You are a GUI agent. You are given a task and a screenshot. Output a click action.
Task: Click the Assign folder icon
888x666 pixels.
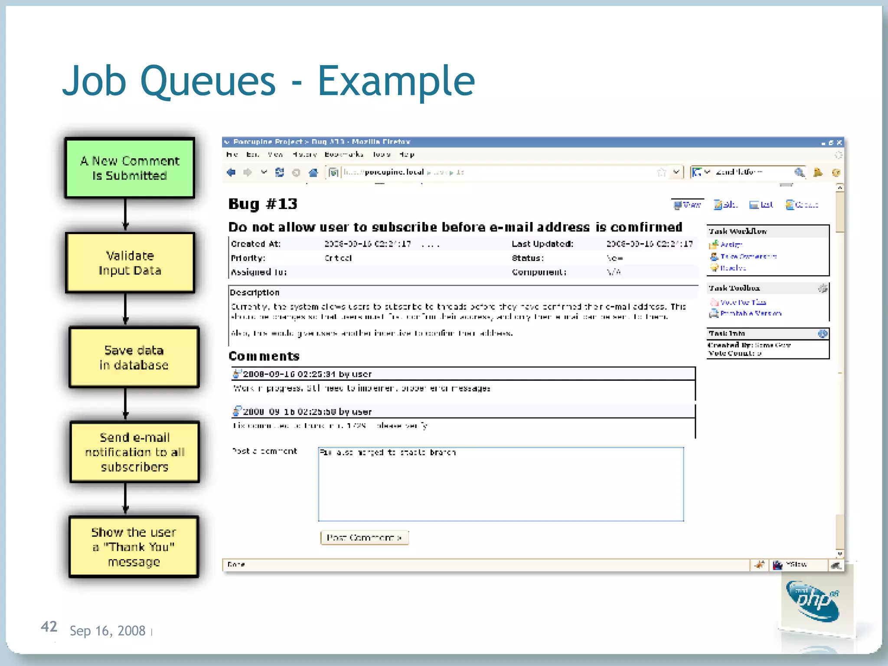(x=714, y=245)
